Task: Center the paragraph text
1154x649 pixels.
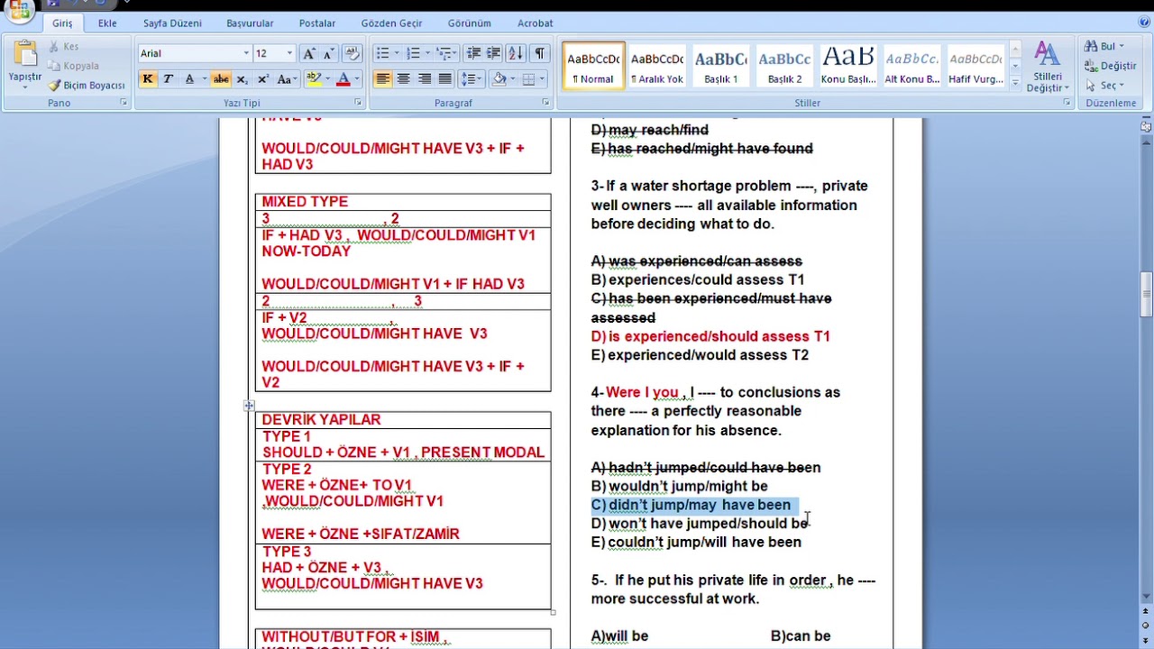Action: (x=403, y=79)
